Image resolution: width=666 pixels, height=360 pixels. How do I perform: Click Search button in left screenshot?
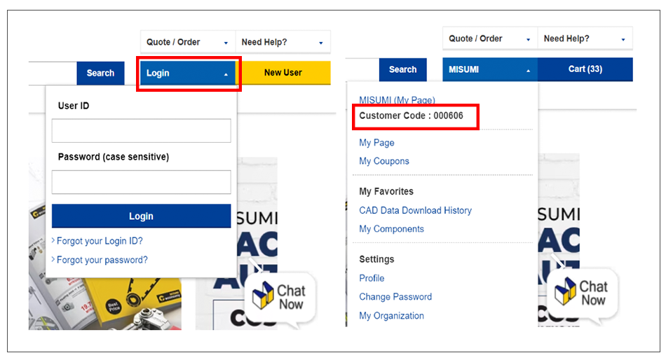pos(101,73)
